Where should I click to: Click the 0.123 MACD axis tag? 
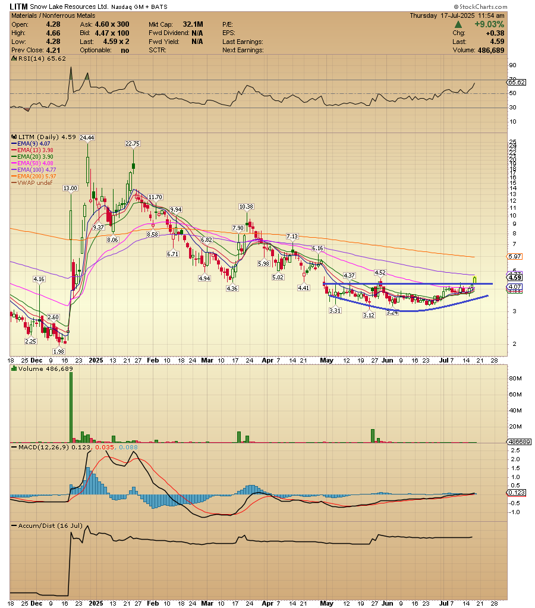point(517,493)
